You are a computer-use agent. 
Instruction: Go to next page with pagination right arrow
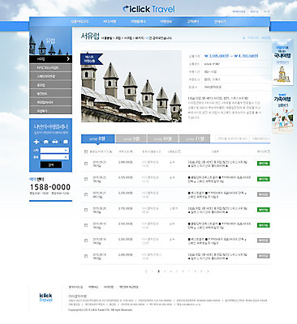coord(208,271)
